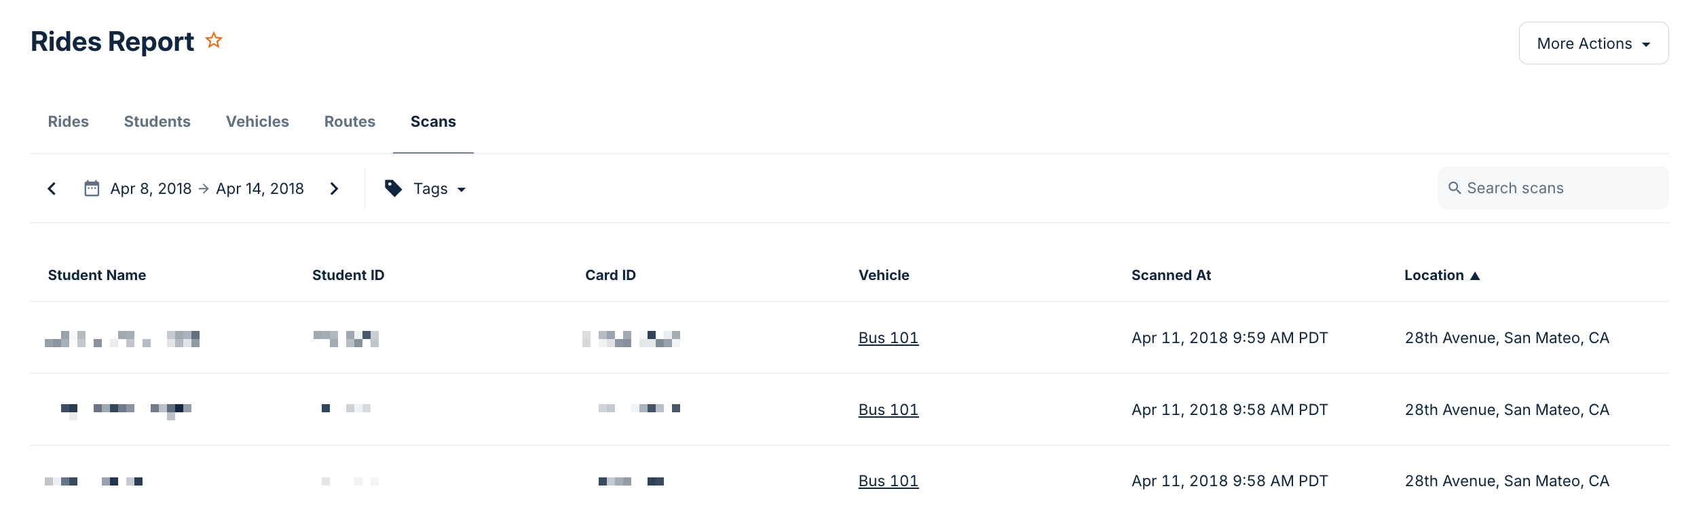This screenshot has height=514, width=1701.
Task: Switch to the Rides tab
Action: (68, 121)
